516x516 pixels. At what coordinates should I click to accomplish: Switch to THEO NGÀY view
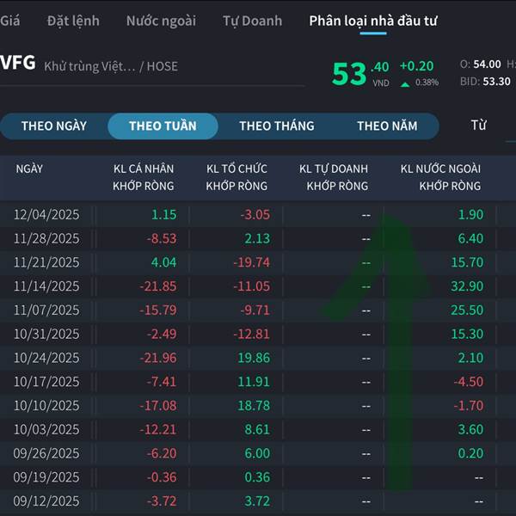(x=54, y=126)
